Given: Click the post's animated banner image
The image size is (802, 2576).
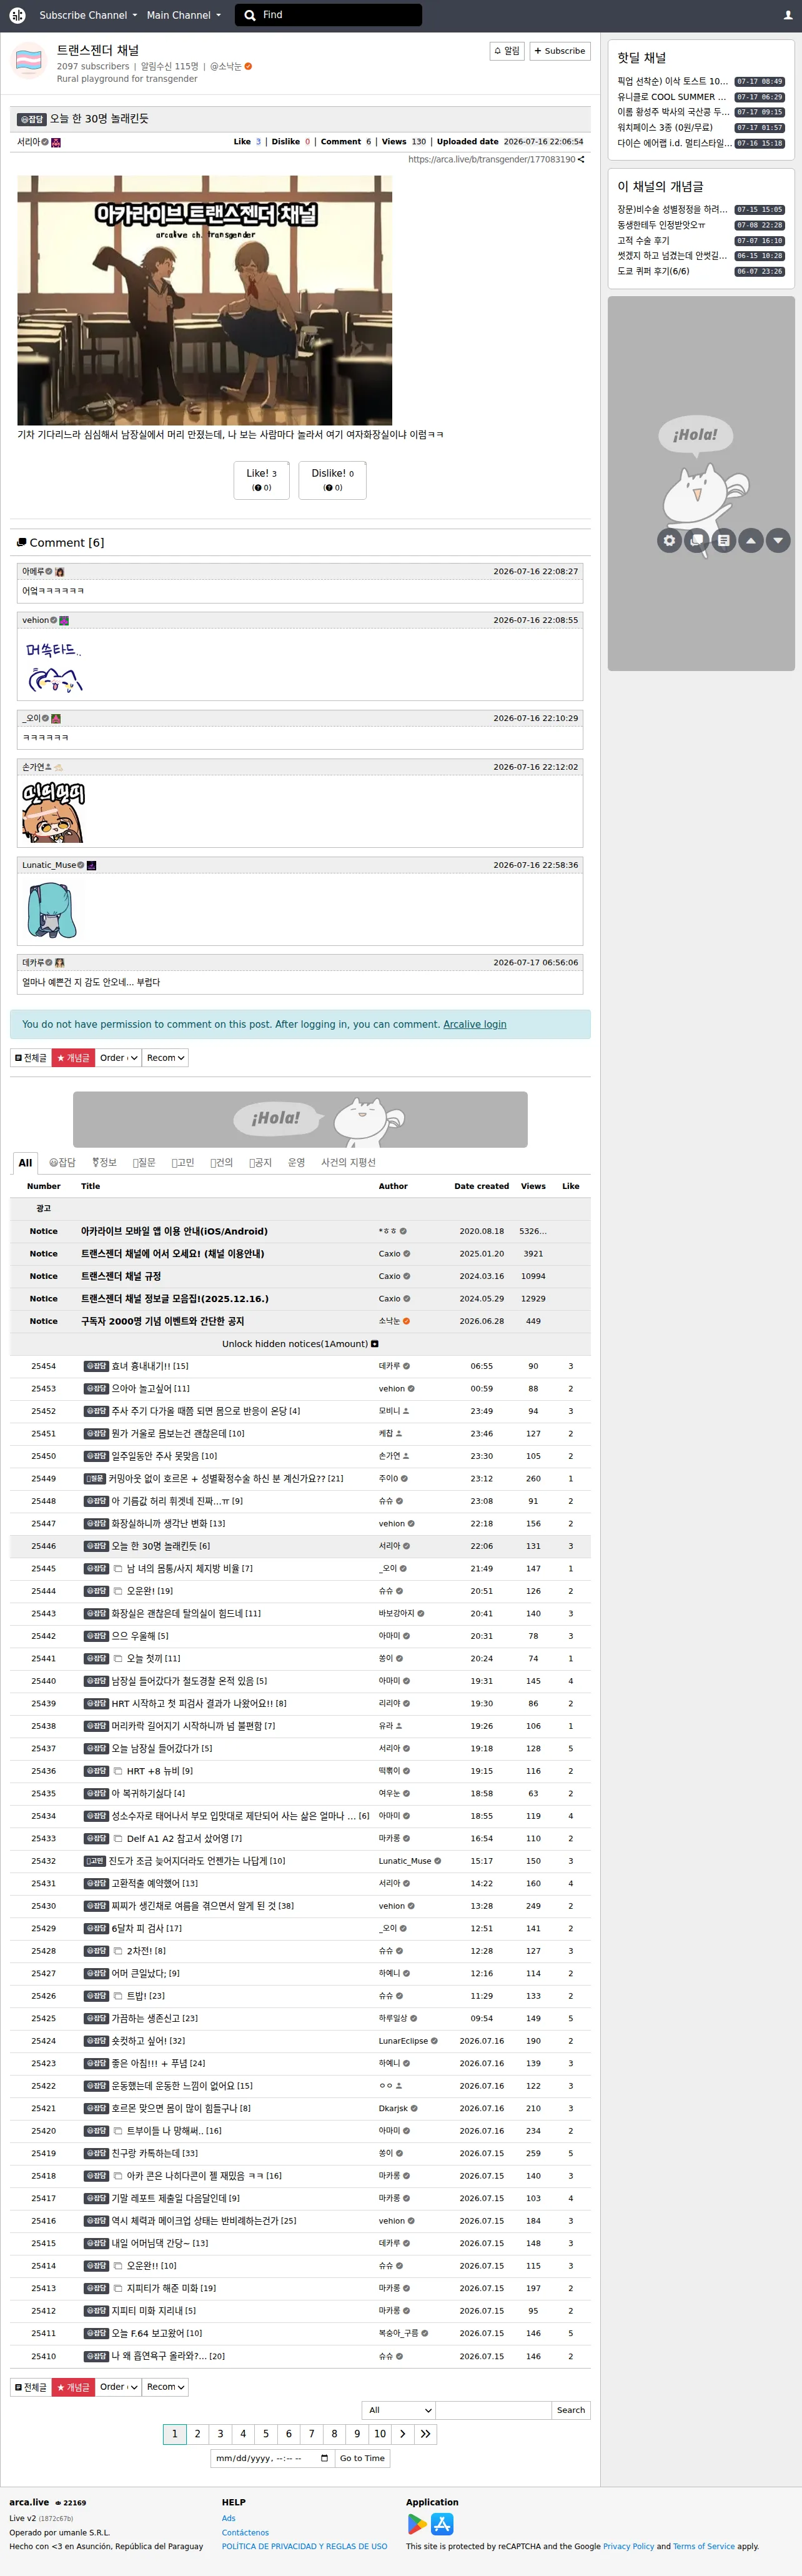Looking at the screenshot, I should pos(204,300).
